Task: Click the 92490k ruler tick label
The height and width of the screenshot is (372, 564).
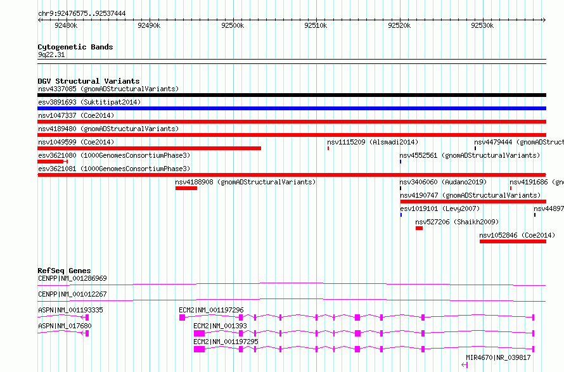Action: (149, 25)
